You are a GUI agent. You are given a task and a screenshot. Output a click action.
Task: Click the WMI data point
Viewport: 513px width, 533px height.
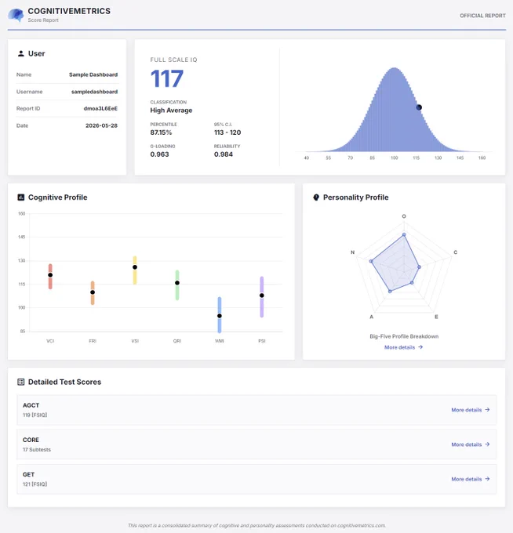pyautogui.click(x=220, y=316)
